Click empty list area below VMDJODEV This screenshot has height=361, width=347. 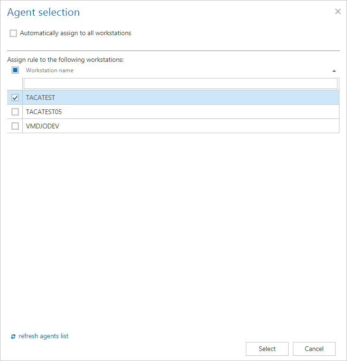tap(173, 214)
